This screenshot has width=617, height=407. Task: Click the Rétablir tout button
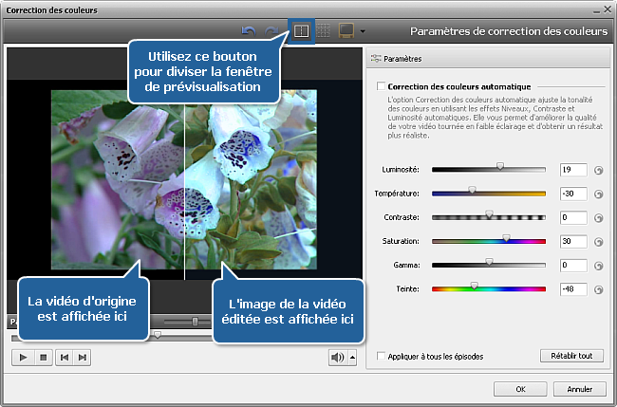tap(570, 356)
